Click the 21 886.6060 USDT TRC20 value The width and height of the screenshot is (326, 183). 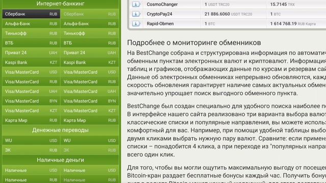pyautogui.click(x=228, y=14)
